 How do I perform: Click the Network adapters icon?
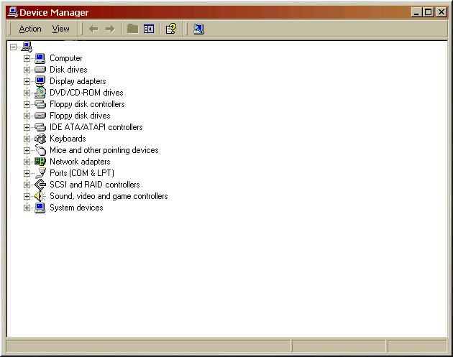(40, 162)
